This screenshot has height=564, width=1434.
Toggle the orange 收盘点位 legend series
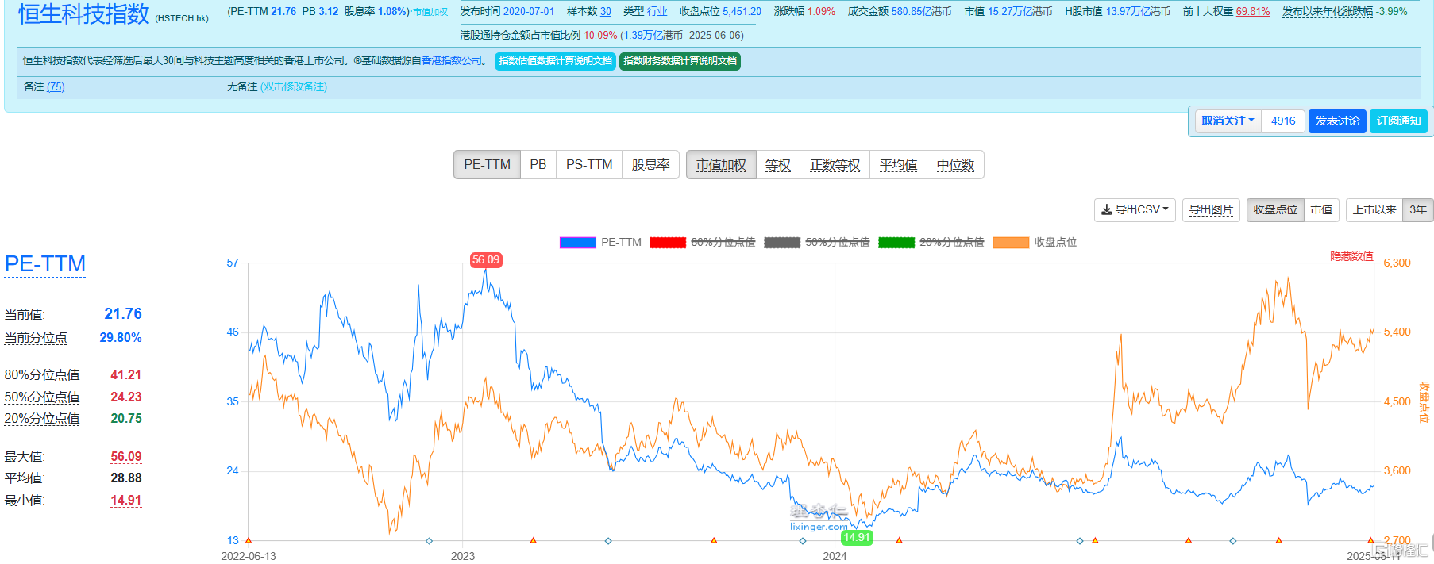1035,243
